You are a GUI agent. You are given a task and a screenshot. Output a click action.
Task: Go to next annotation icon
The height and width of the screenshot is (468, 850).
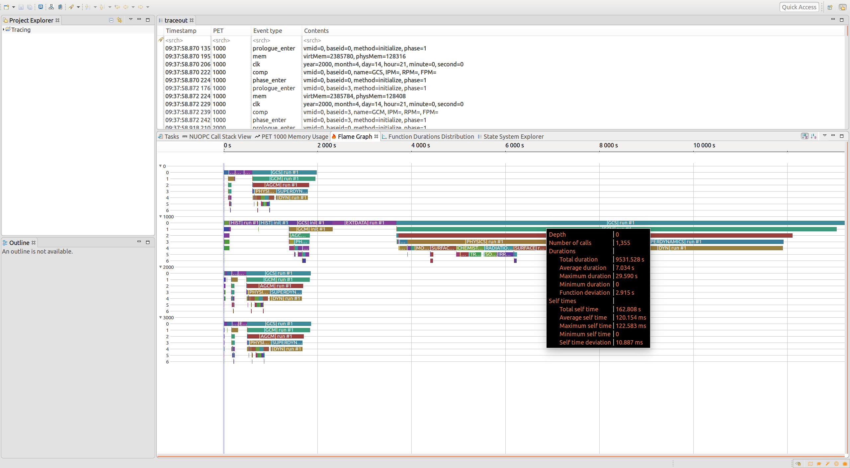click(87, 7)
